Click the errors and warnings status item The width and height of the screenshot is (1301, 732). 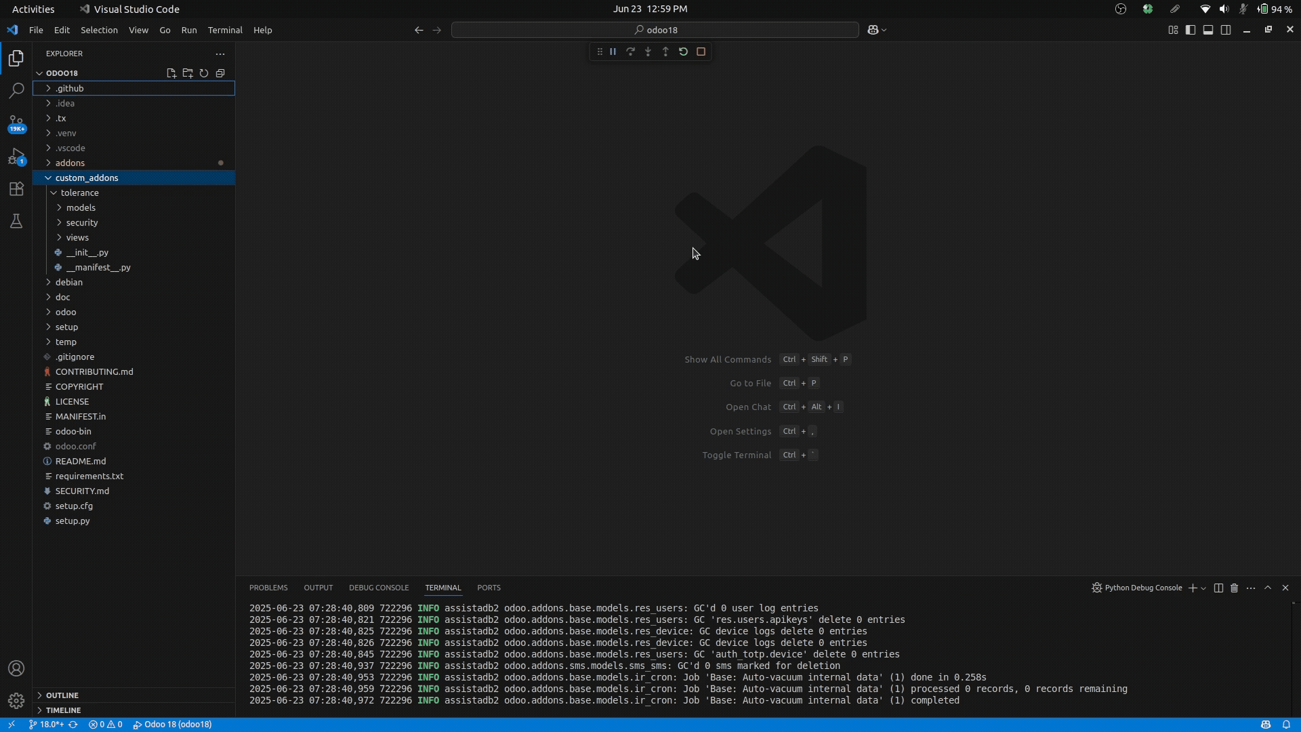click(x=106, y=725)
